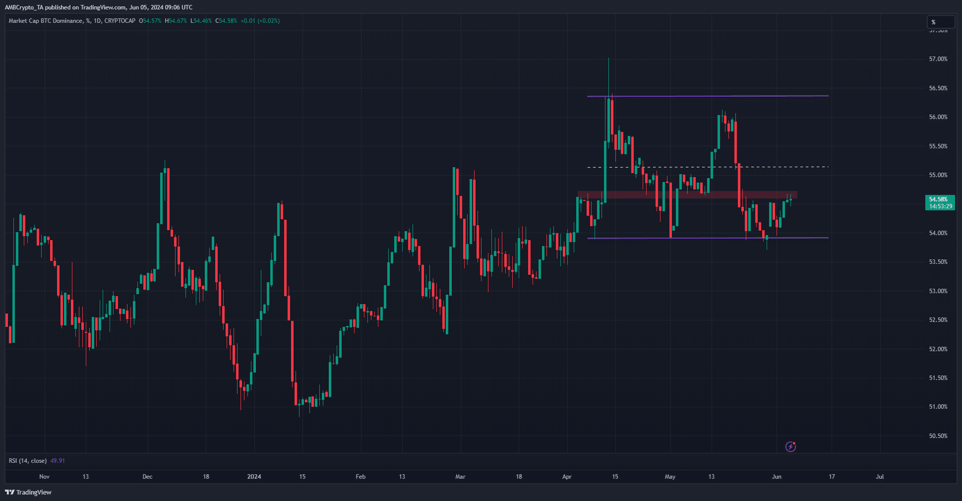Click the 2024 label on the time axis
The width and height of the screenshot is (962, 501).
(254, 477)
